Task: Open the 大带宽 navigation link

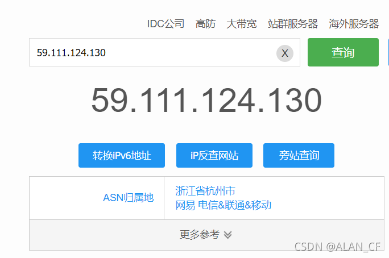Action: click(x=241, y=24)
